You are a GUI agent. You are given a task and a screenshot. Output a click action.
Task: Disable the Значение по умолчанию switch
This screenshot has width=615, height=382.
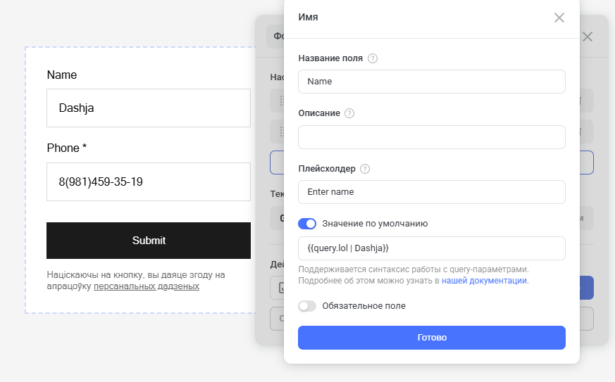click(307, 224)
